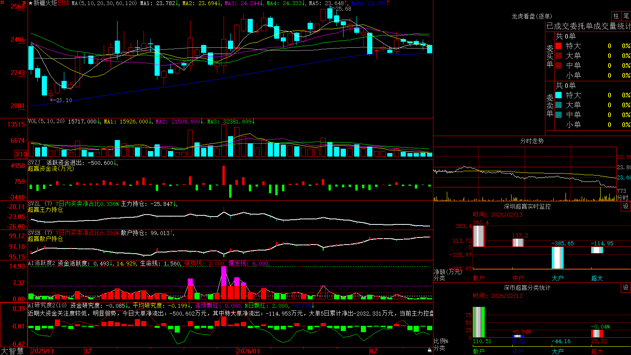Click the 龙虎看盘(逐单) panel title
The height and width of the screenshot is (355, 631).
(x=532, y=16)
